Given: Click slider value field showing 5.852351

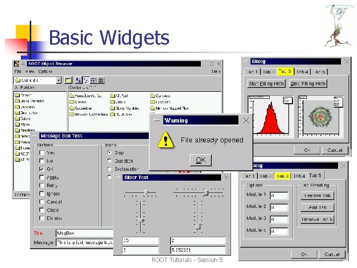Looking at the screenshot, I should tap(198, 250).
